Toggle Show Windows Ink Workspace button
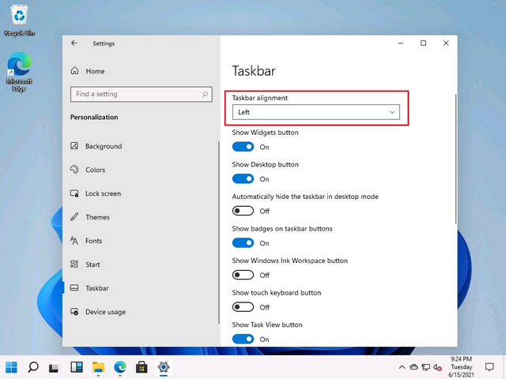This screenshot has height=379, width=506. click(x=243, y=275)
